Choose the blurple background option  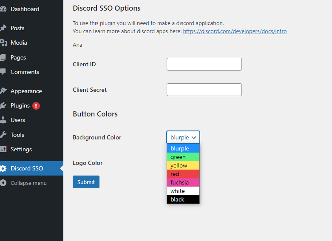coord(183,148)
